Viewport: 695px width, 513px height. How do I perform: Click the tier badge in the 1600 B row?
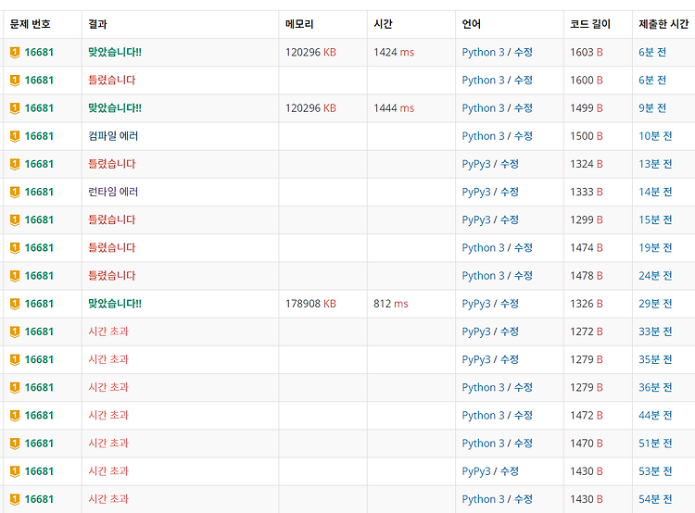point(15,81)
